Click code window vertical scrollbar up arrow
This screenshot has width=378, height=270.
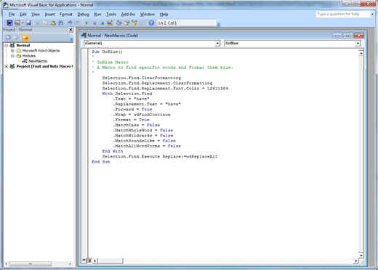click(x=361, y=53)
